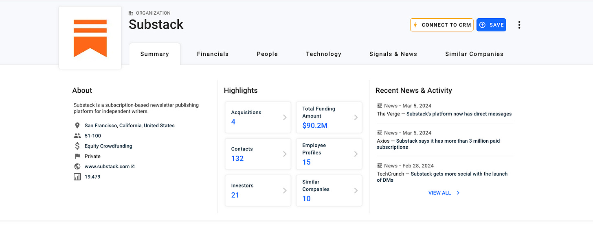Click the employees people icon beside 51-100

(77, 136)
